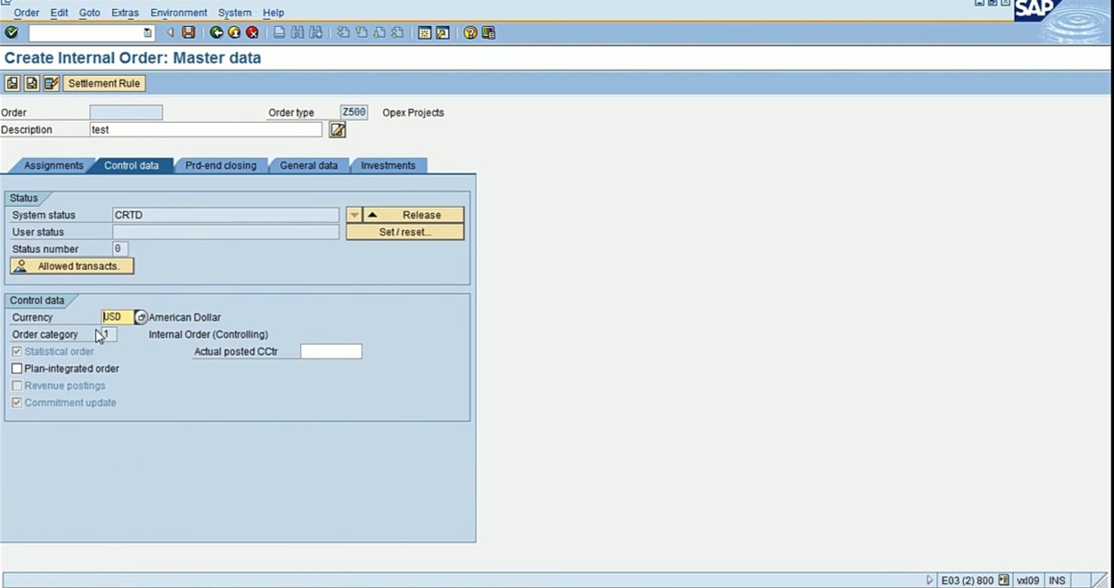
Task: Click the Status number field
Action: coord(119,248)
